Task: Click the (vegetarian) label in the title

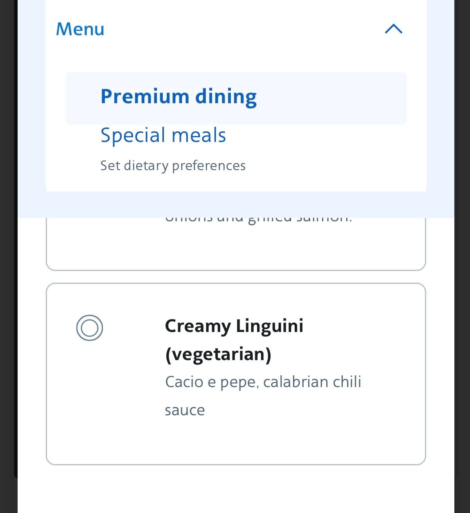Action: [x=218, y=354]
